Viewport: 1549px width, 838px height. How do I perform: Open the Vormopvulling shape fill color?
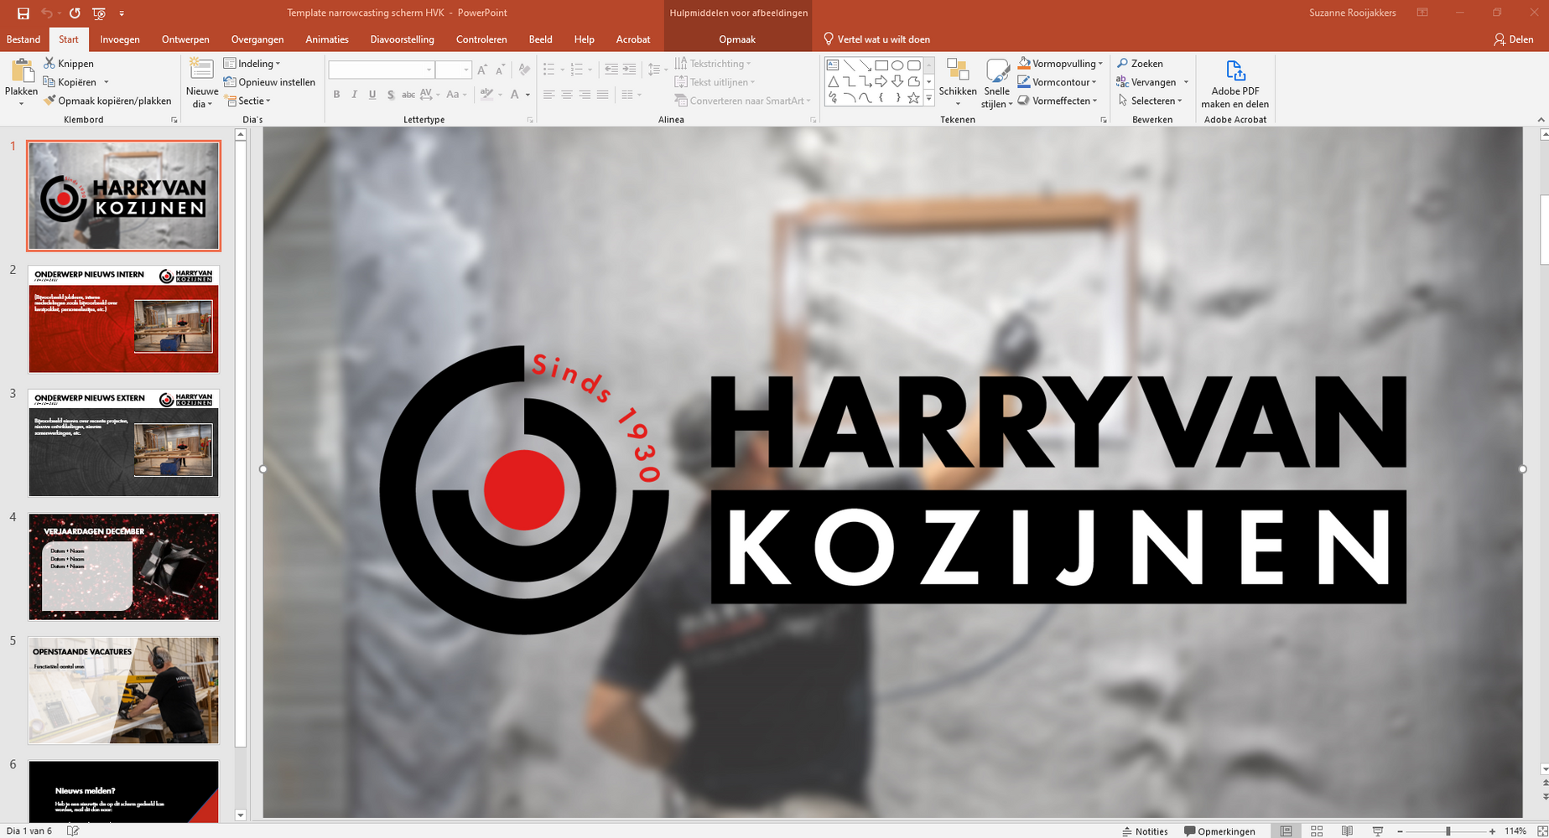(x=1060, y=64)
